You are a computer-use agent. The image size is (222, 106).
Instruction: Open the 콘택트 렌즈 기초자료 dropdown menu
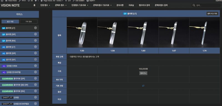(x=102, y=5)
